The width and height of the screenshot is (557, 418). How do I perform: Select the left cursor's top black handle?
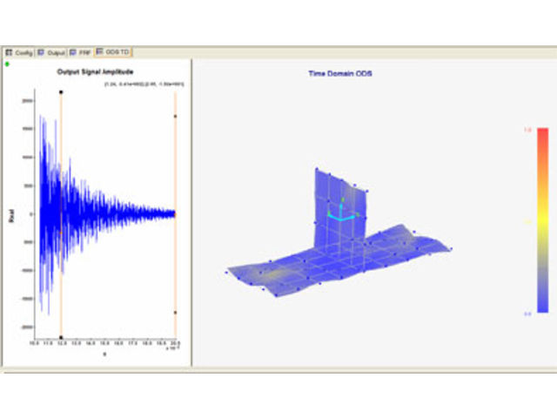tap(61, 92)
